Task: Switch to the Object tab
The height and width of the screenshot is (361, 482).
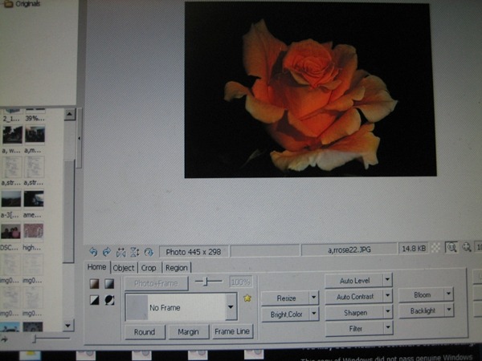Action: click(124, 268)
